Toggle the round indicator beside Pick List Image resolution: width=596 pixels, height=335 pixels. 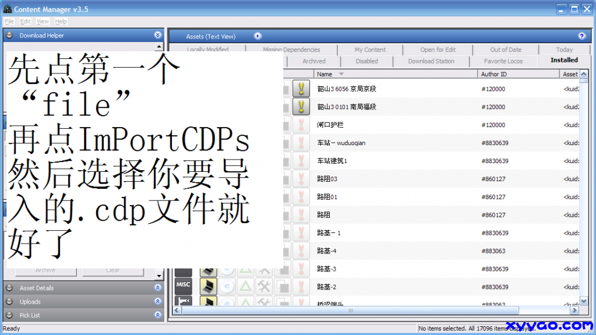(x=9, y=315)
